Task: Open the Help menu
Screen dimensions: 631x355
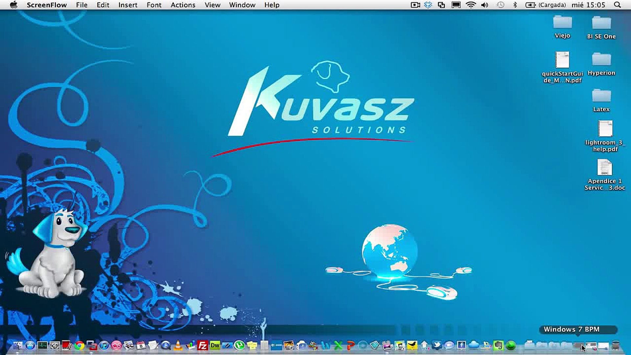Action: 272,5
